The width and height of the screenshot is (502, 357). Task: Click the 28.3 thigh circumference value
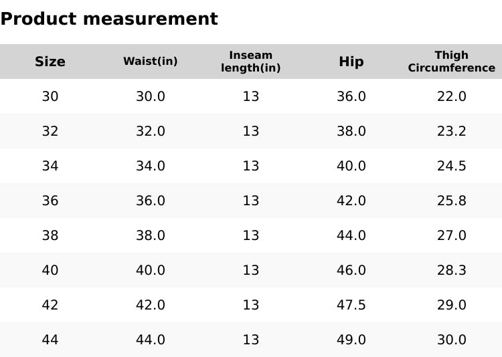(x=452, y=270)
